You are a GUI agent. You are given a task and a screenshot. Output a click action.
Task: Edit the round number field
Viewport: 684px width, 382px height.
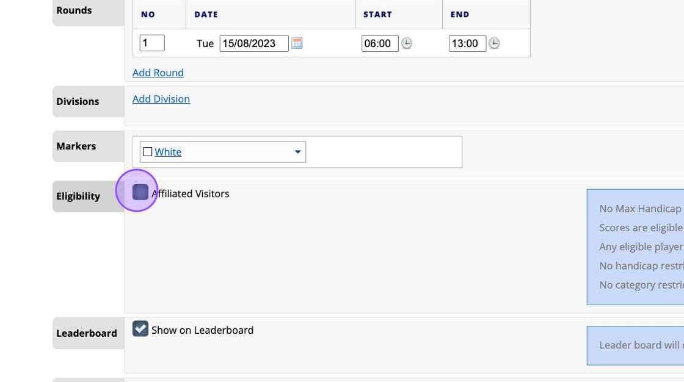click(152, 43)
